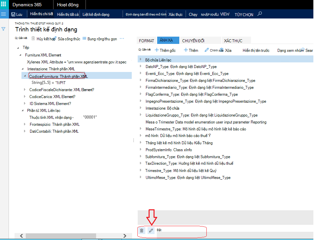Click NHẬP KHẨU import command
The height and width of the screenshot is (240, 317).
pyautogui.click(x=210, y=15)
